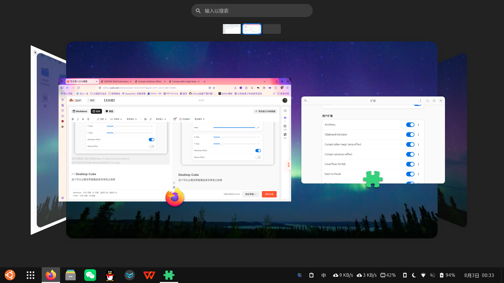The width and height of the screenshot is (504, 283).
Task: Click the heading H icon in CSDN editor
Action: pyautogui.click(x=83, y=119)
